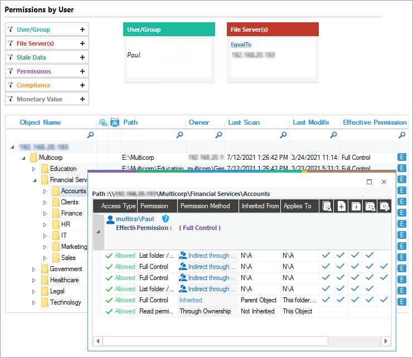The image size is (413, 358).
Task: Maximize the permissions popup window
Action: (x=370, y=182)
